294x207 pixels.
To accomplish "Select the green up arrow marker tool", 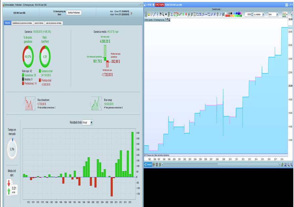I will tap(183, 14).
